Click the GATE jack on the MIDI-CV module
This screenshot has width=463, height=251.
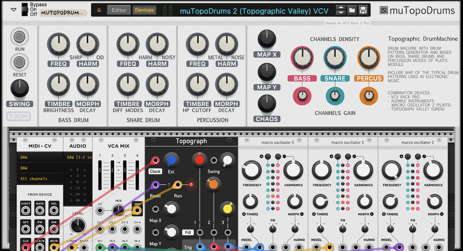click(x=40, y=211)
